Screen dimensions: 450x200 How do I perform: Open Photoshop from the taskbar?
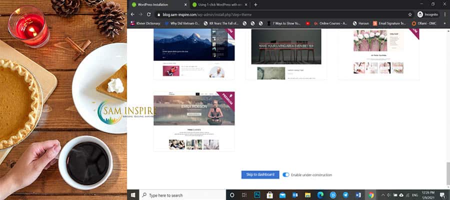pos(257,195)
